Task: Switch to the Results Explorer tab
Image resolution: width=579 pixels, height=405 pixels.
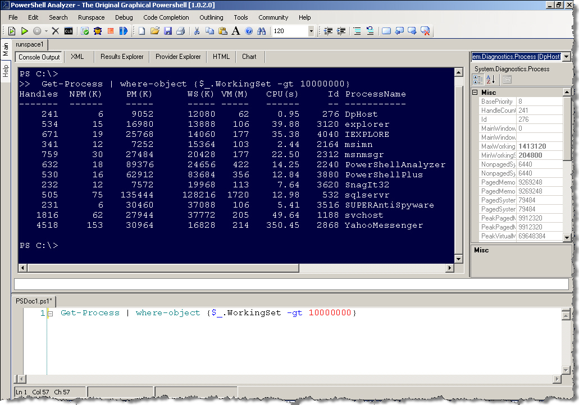Action: [x=122, y=57]
